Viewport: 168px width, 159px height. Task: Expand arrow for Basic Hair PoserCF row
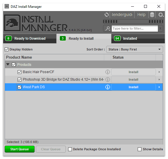coord(159,72)
